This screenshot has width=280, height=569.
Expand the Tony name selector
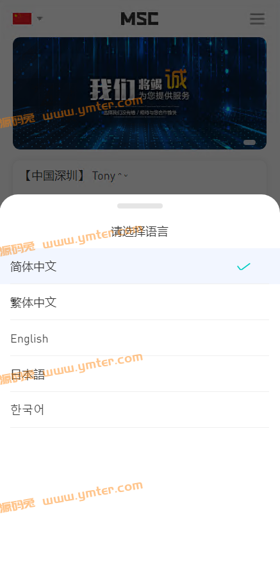(110, 176)
